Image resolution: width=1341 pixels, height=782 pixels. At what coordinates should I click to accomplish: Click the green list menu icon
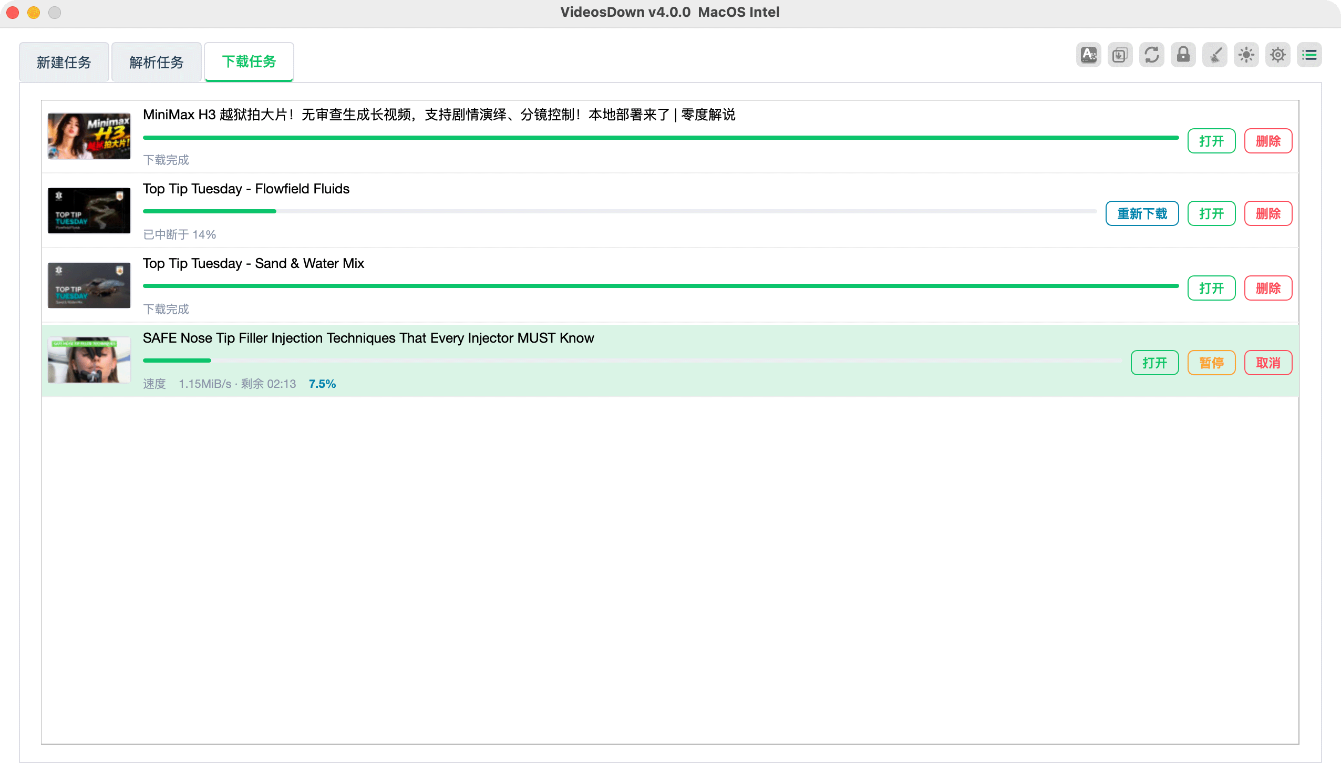(1309, 55)
